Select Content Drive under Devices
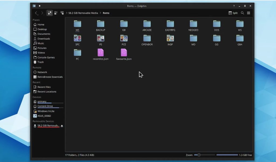Screen dimensions: 276x162 45,106
